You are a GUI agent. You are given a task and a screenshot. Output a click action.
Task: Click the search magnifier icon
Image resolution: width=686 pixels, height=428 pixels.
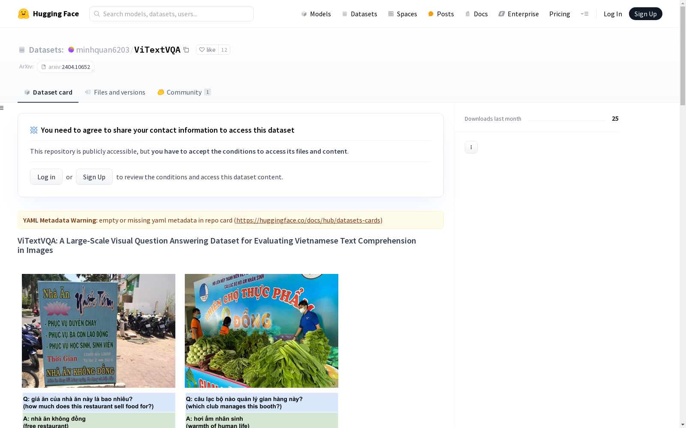97,14
